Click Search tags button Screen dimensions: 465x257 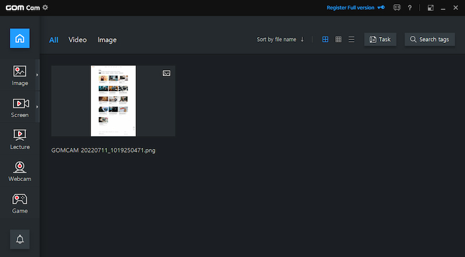tap(430, 39)
